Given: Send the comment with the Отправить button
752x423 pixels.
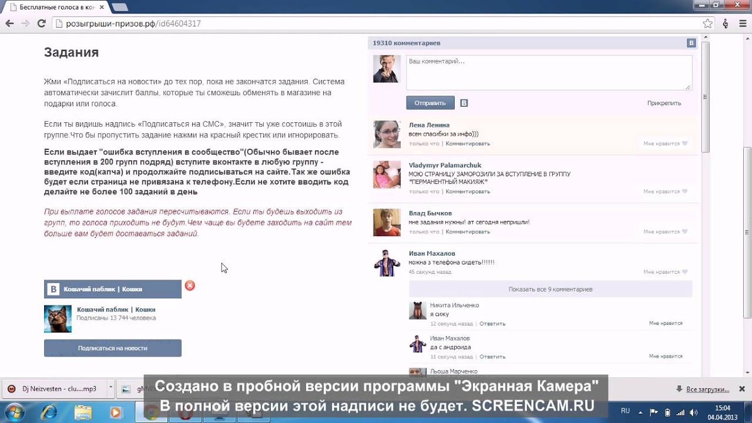Looking at the screenshot, I should [x=430, y=103].
